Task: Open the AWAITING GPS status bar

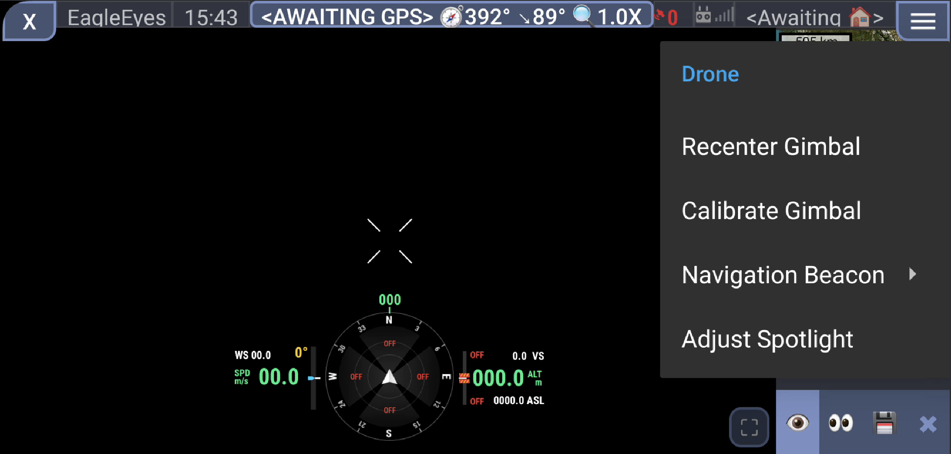Action: click(347, 17)
